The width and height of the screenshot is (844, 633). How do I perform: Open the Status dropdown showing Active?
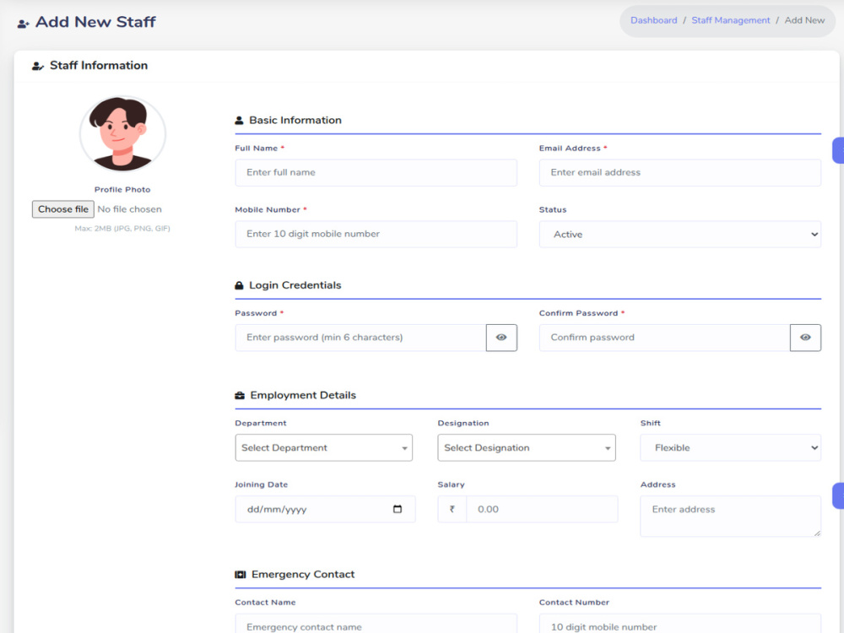coord(679,234)
